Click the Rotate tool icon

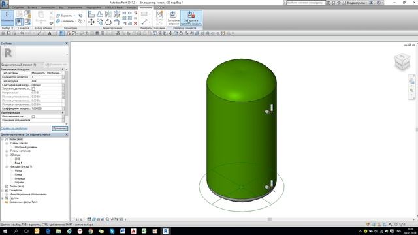[108, 22]
